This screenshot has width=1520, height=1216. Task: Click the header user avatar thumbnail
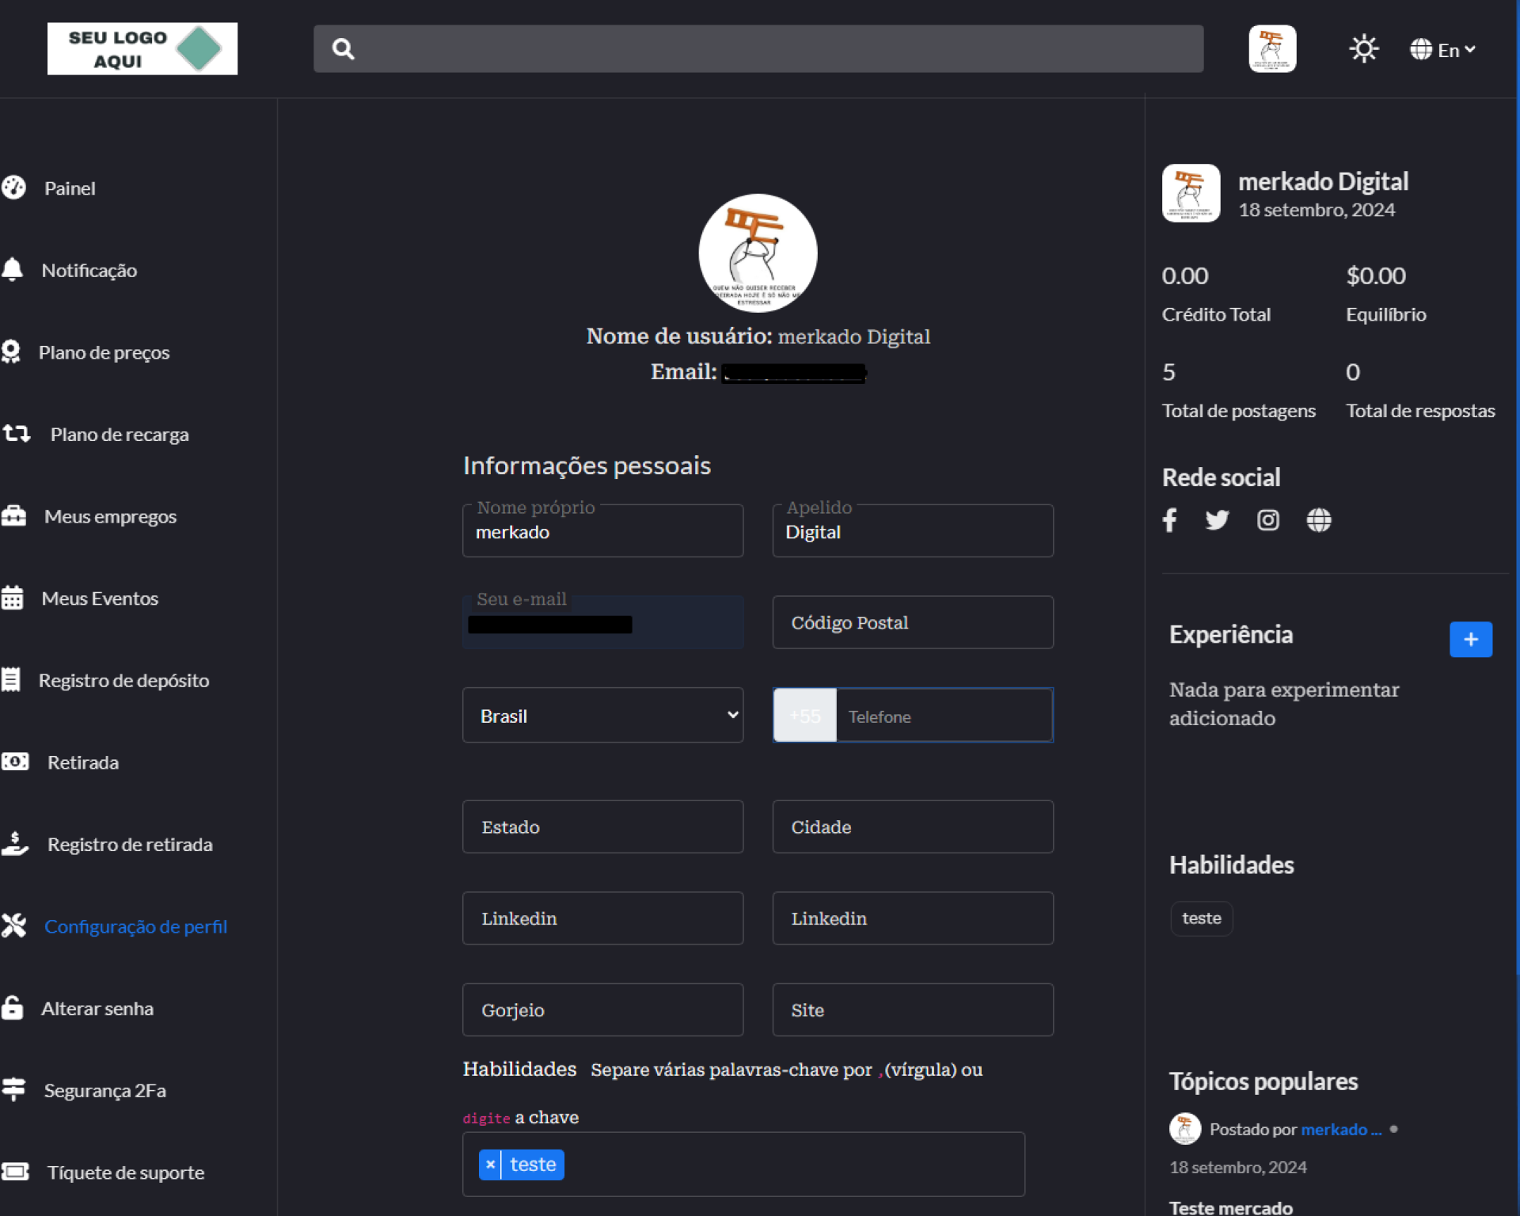pyautogui.click(x=1271, y=49)
